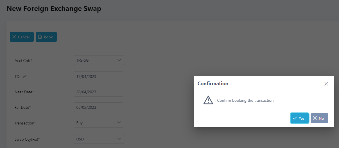Select the Far Date field showing 05/05/2023
Screen dimensions: 339x148
[x=98, y=107]
